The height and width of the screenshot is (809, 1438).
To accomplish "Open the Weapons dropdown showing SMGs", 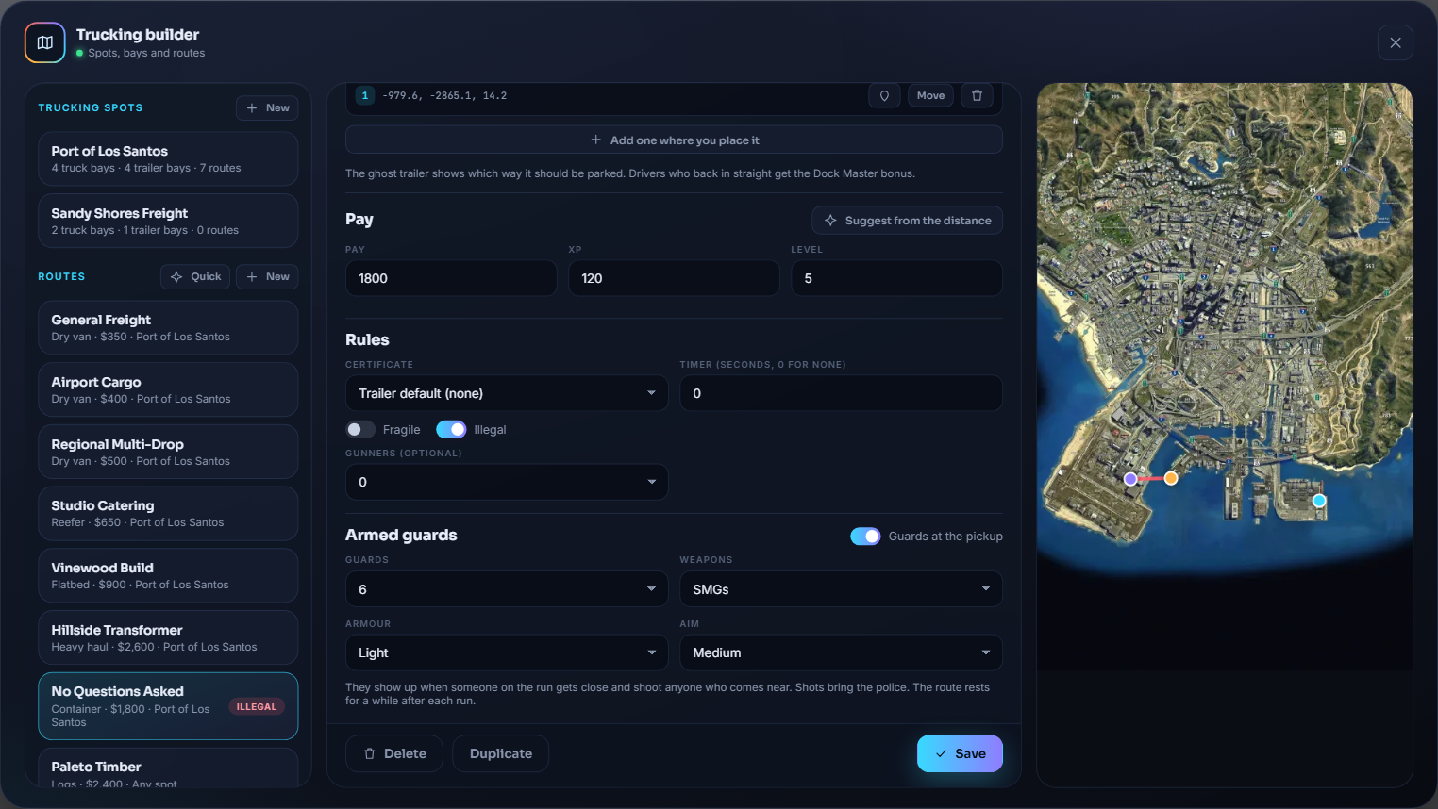I will tap(841, 589).
